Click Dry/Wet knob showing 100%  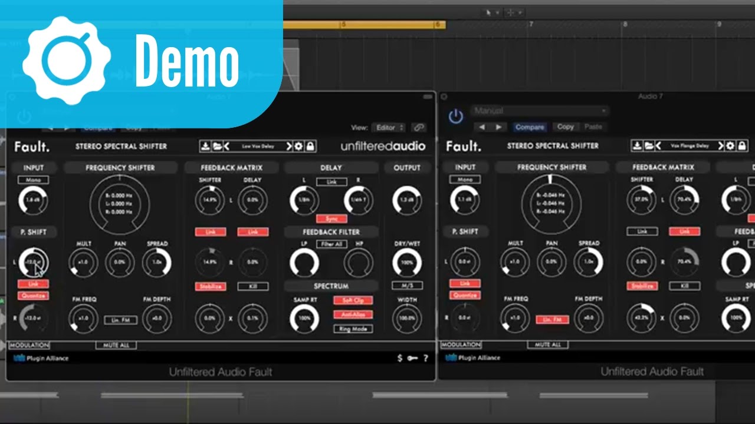pos(407,263)
